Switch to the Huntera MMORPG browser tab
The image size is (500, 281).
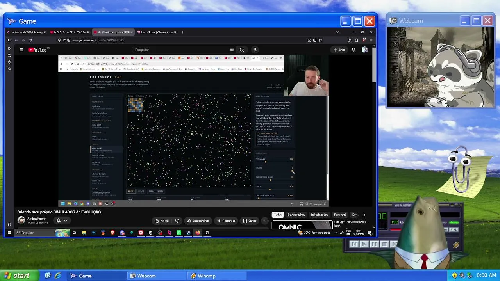pos(26,32)
